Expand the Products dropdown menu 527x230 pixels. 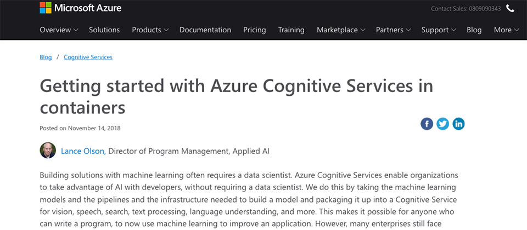(150, 30)
